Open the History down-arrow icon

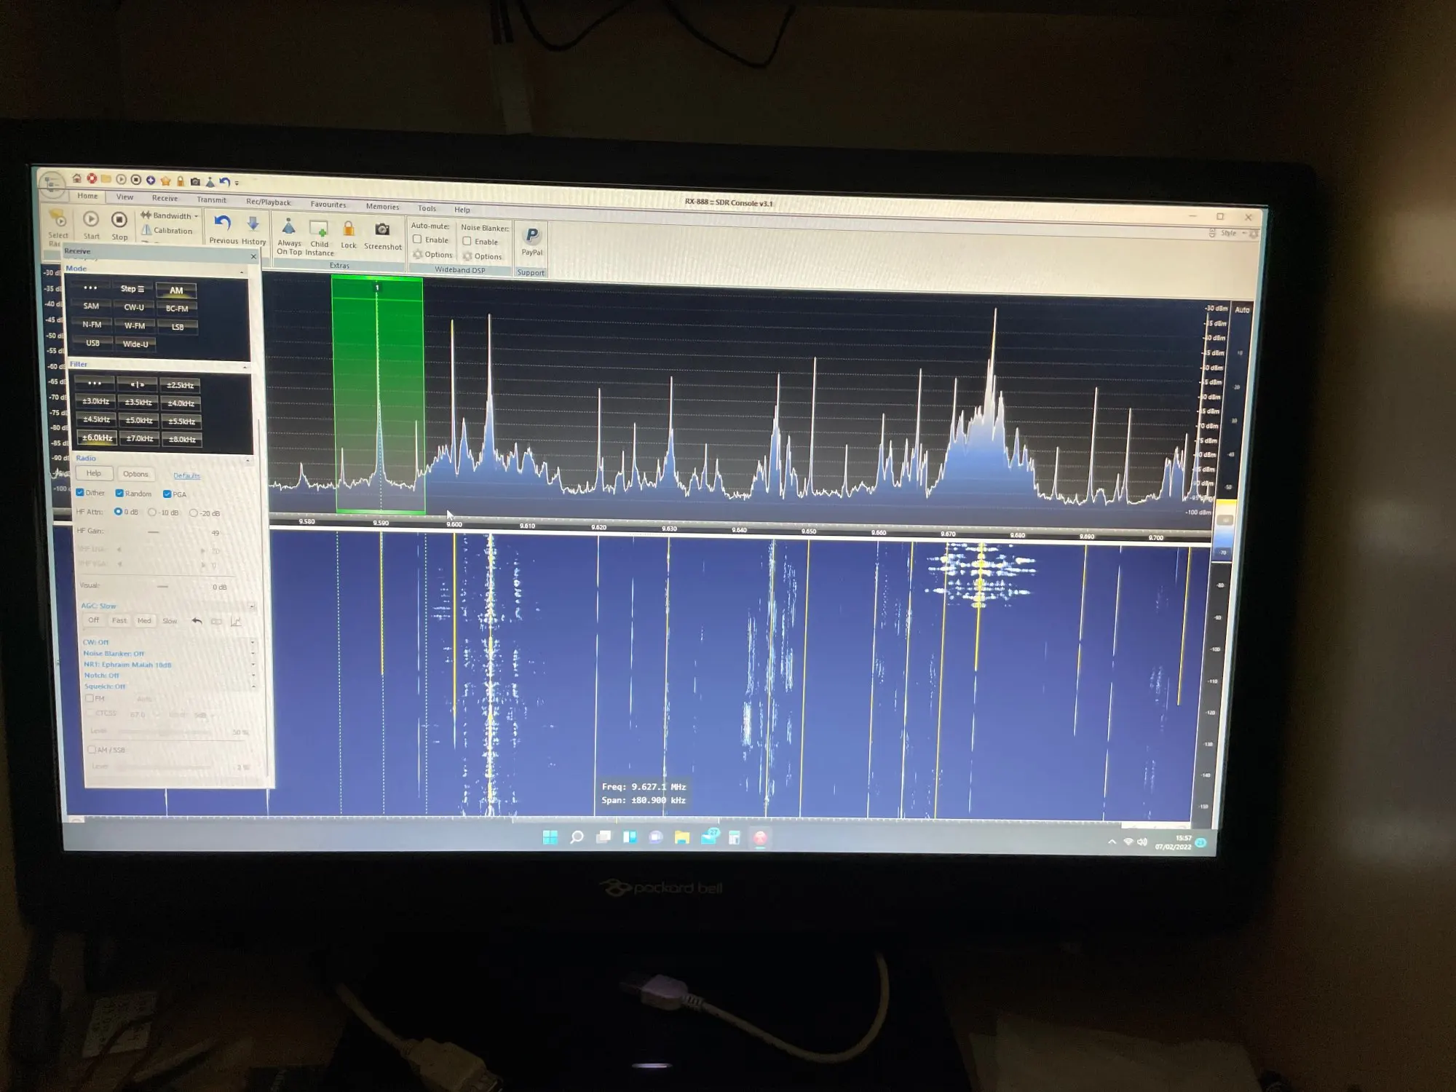click(x=253, y=224)
